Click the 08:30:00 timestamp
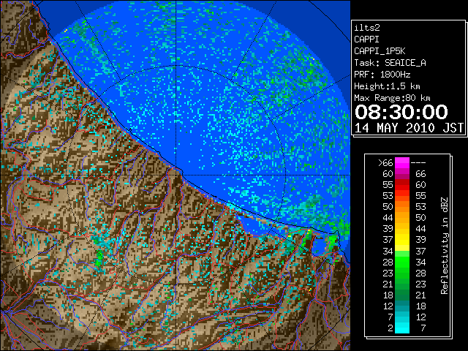Viewport: 468px width, 351px height. click(x=401, y=112)
